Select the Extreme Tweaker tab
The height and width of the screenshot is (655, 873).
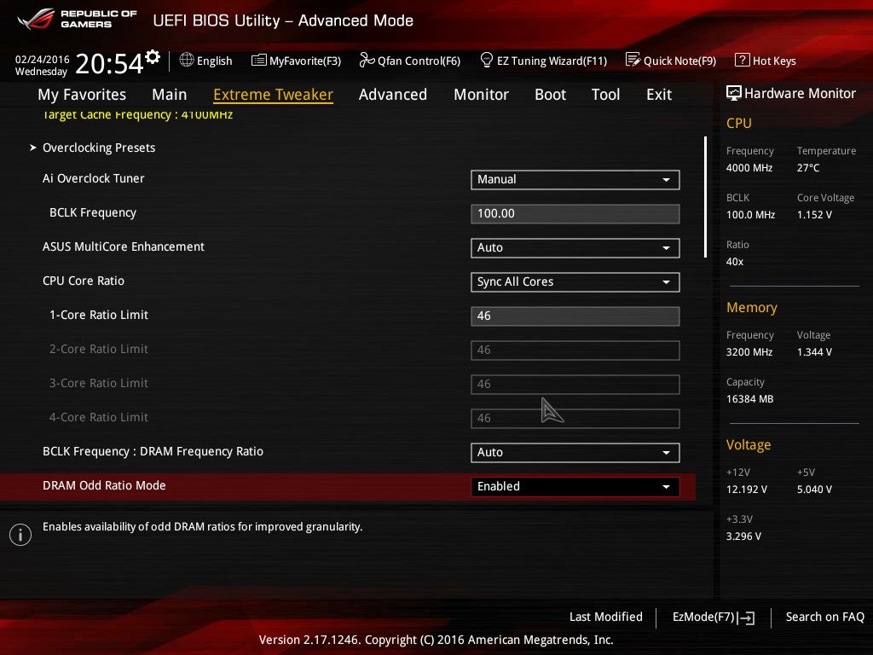click(274, 95)
